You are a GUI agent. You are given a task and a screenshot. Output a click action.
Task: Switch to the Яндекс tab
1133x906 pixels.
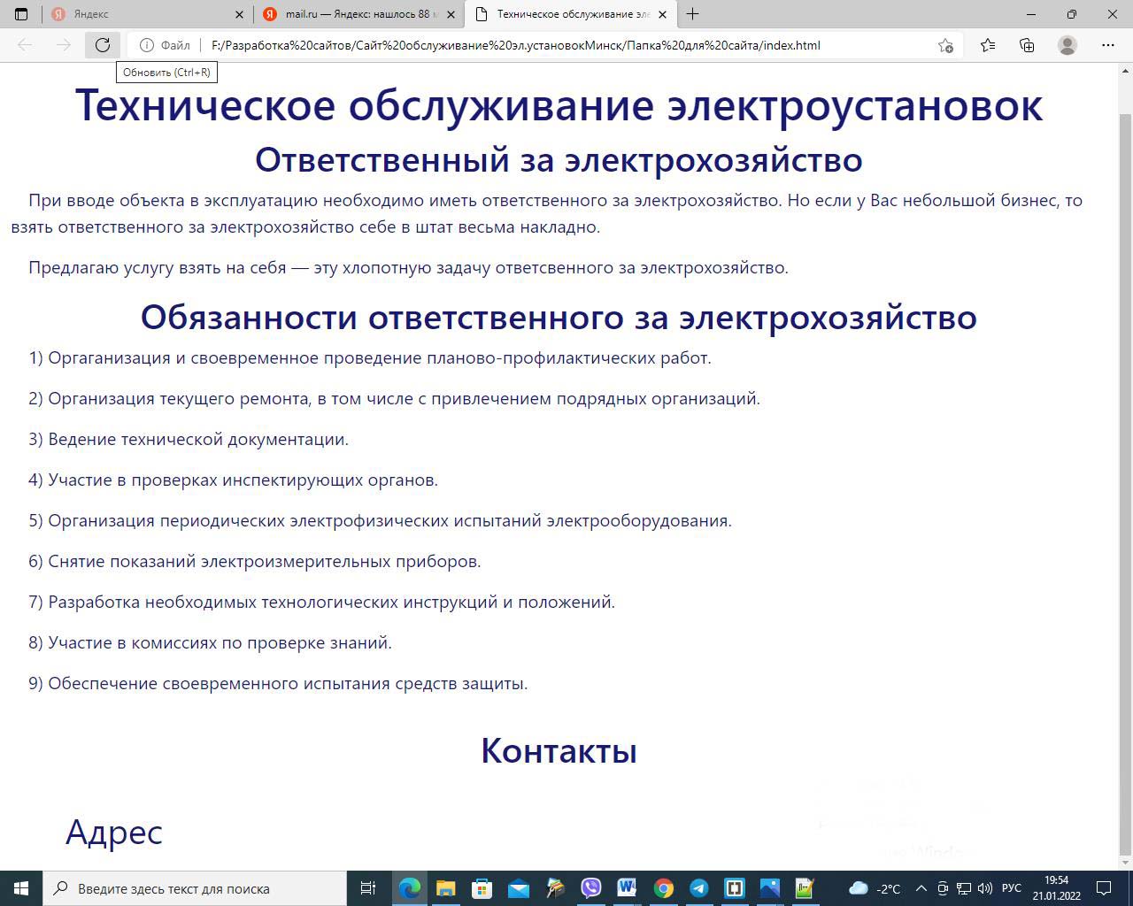[x=142, y=14]
